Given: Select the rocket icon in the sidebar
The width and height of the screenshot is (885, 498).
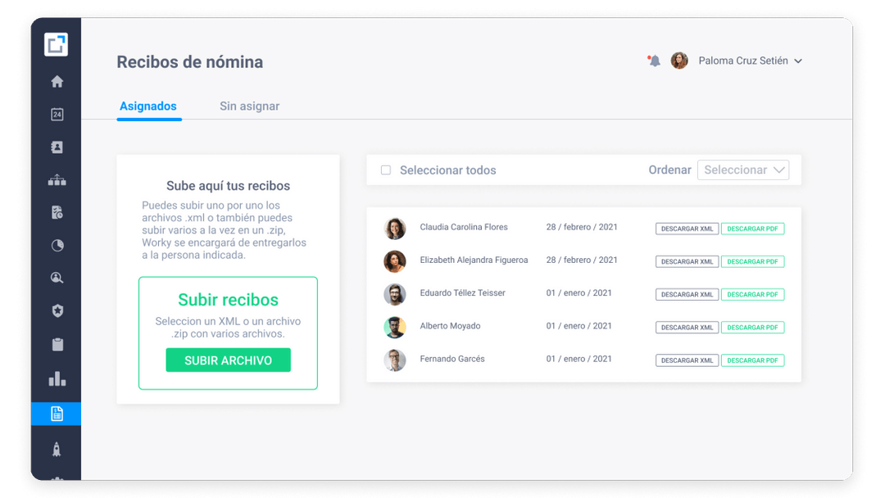Looking at the screenshot, I should pyautogui.click(x=57, y=450).
